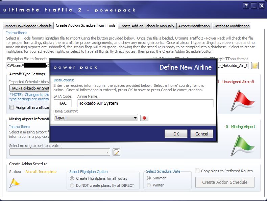Click the Create Addon Schedule button
The height and width of the screenshot is (201, 267).
point(225,182)
